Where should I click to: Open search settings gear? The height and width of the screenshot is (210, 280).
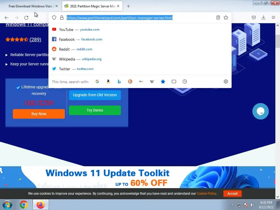tap(226, 81)
